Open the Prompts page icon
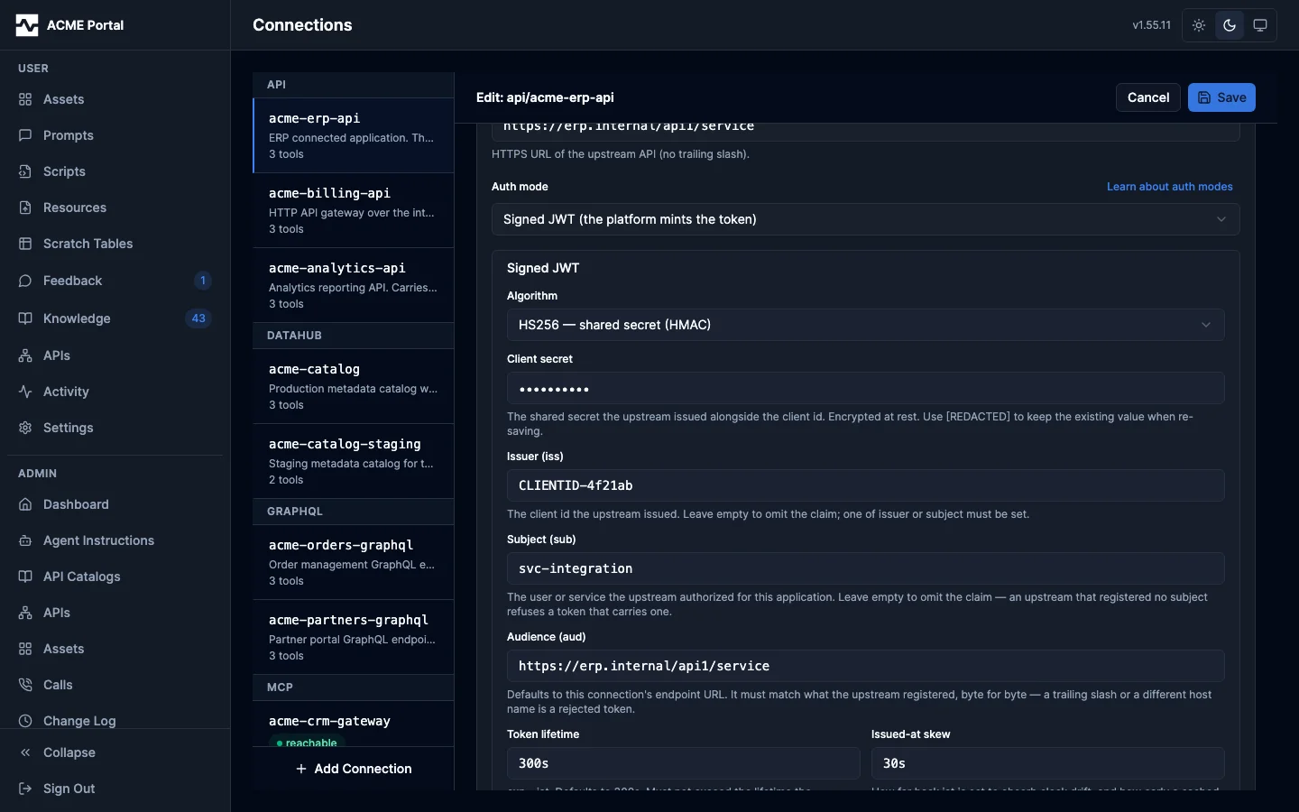Screen dimensions: 1299x812 click(x=25, y=135)
